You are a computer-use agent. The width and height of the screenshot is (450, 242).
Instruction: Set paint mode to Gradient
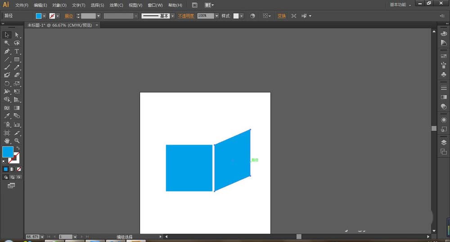12,169
